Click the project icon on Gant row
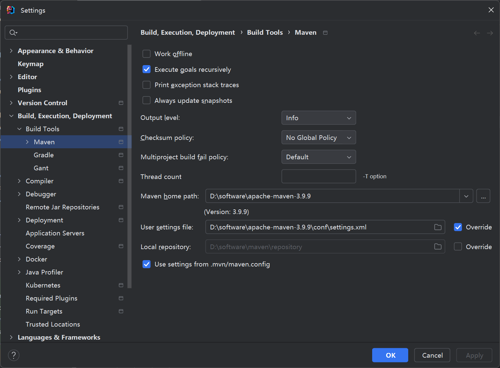 click(121, 168)
